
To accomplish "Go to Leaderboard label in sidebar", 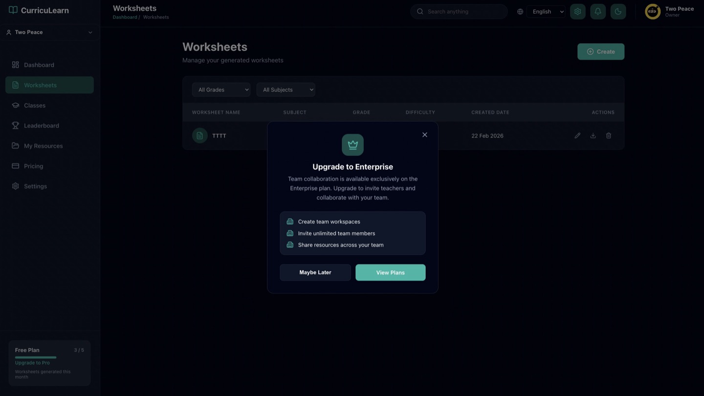I will point(42,126).
